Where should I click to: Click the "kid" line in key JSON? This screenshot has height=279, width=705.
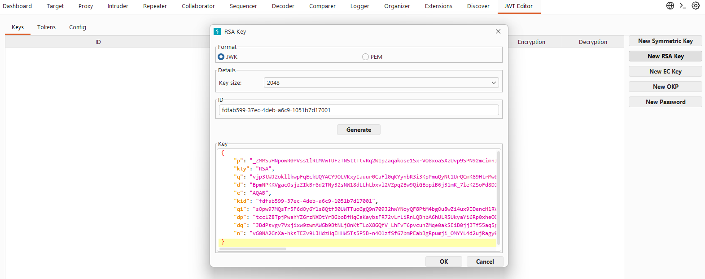pyautogui.click(x=306, y=201)
